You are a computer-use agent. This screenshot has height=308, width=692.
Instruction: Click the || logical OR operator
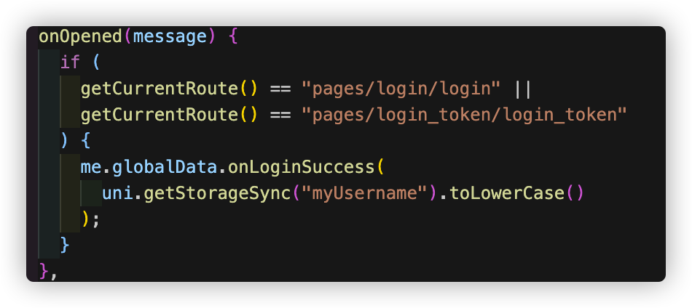click(522, 89)
